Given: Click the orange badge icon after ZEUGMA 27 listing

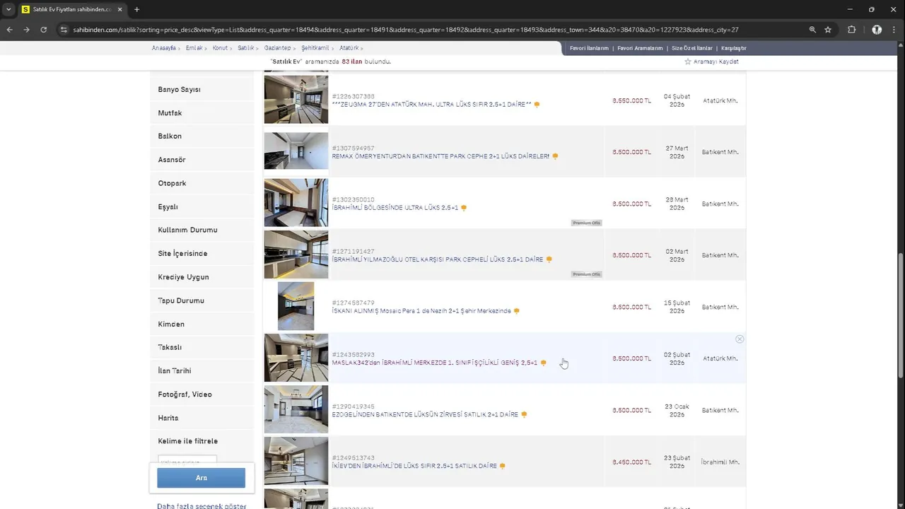Looking at the screenshot, I should pyautogui.click(x=537, y=105).
